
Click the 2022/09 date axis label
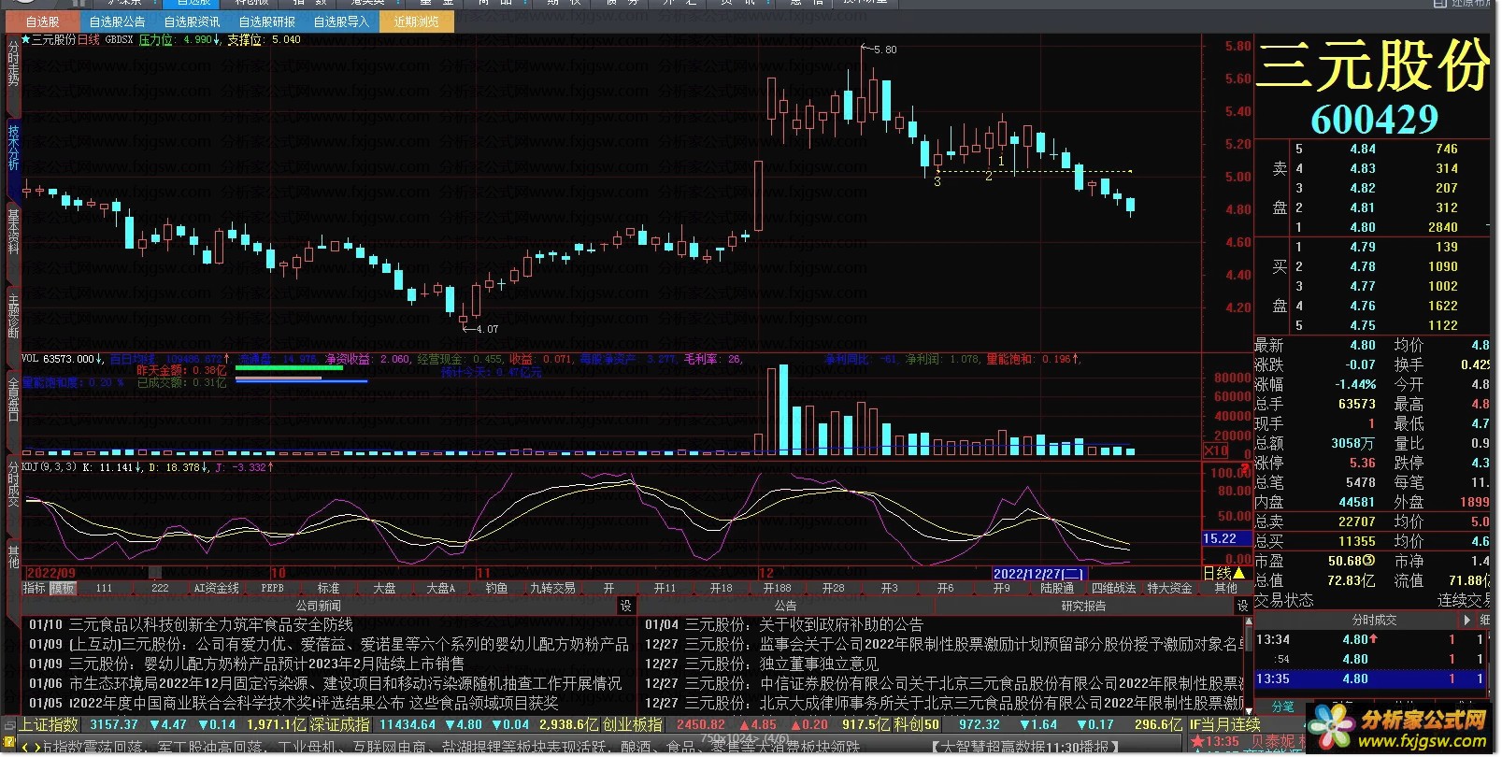pos(50,573)
